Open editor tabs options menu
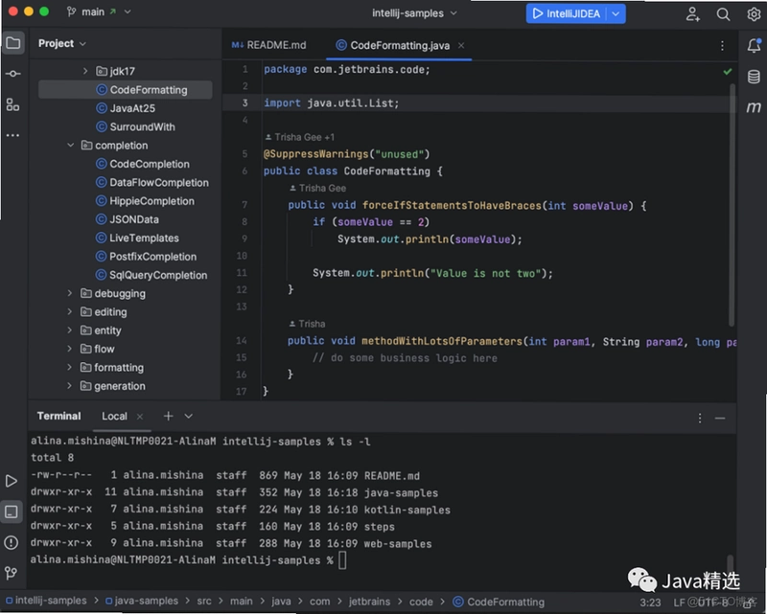 click(x=722, y=45)
